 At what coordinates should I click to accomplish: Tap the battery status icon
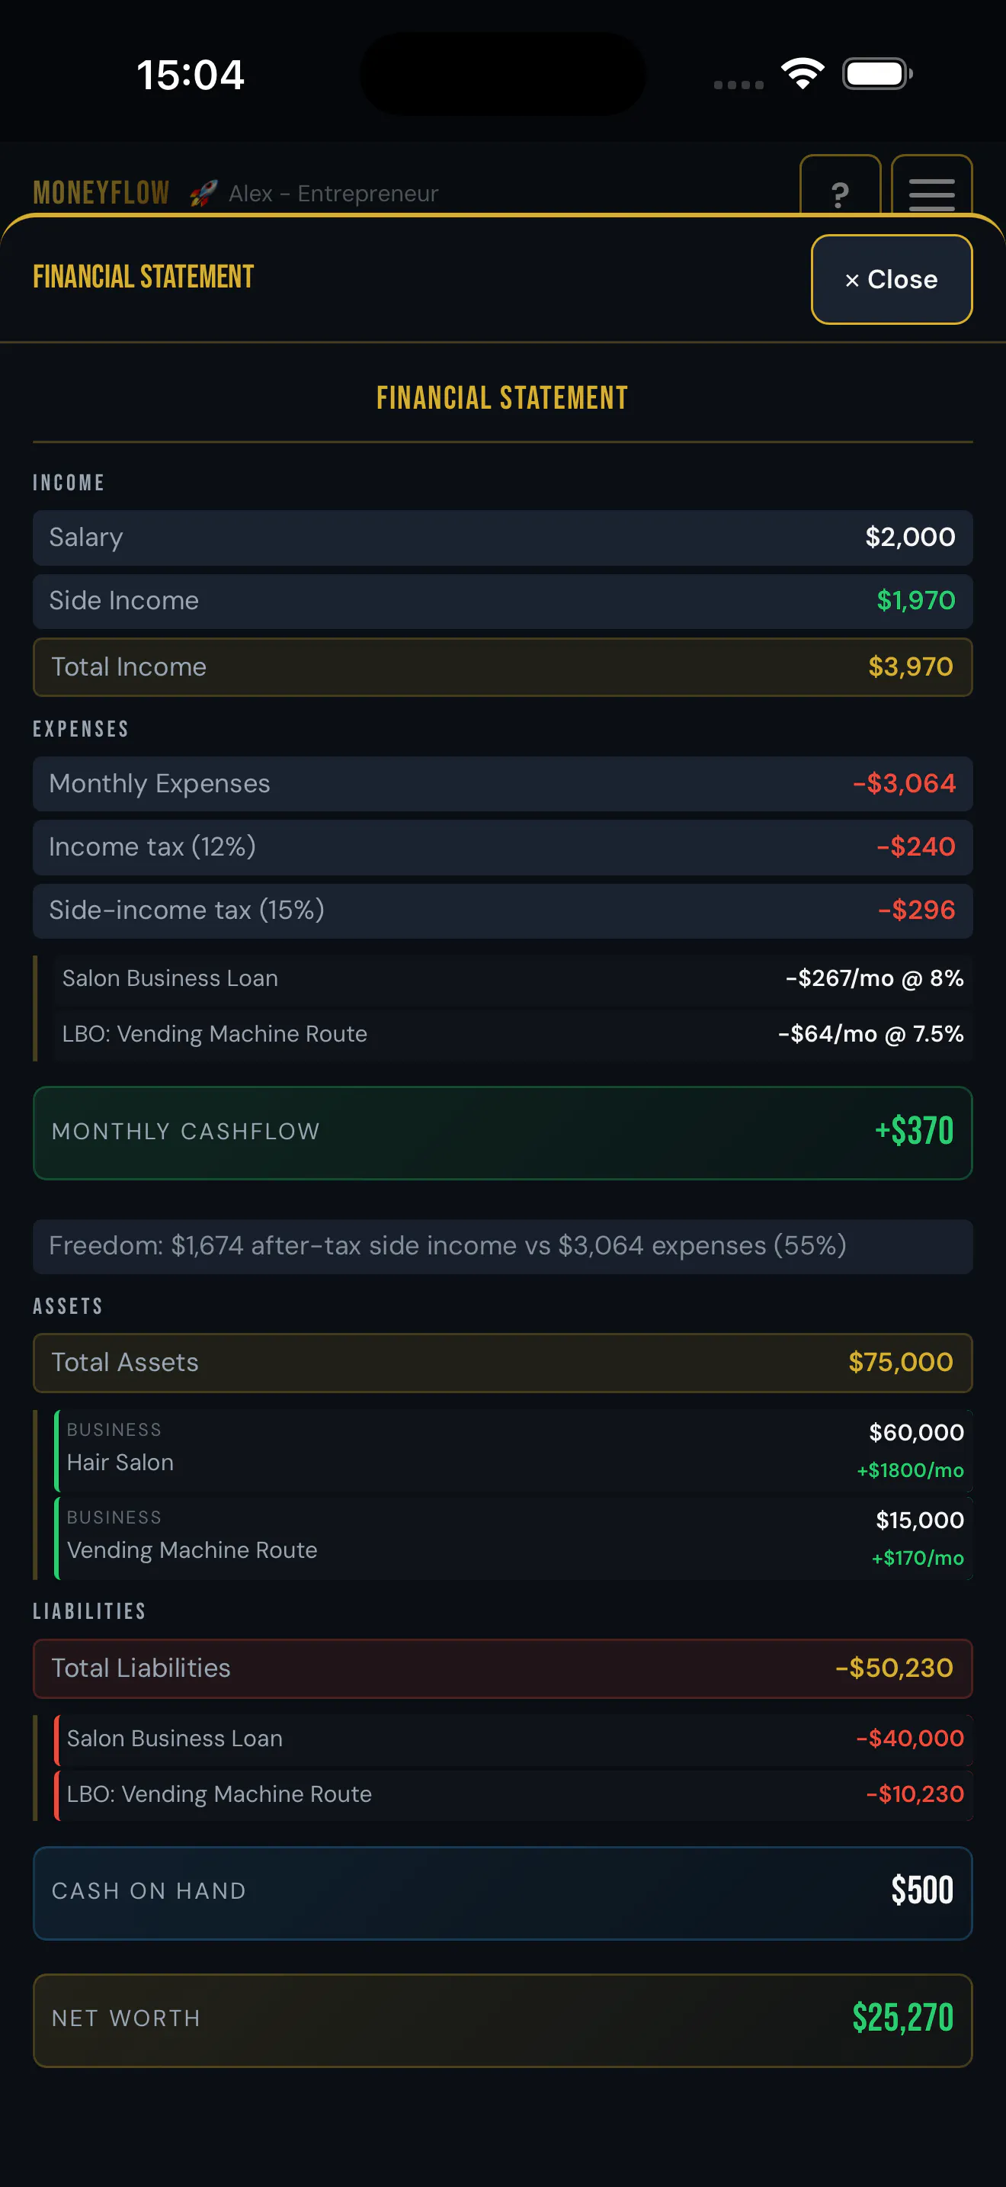[877, 74]
